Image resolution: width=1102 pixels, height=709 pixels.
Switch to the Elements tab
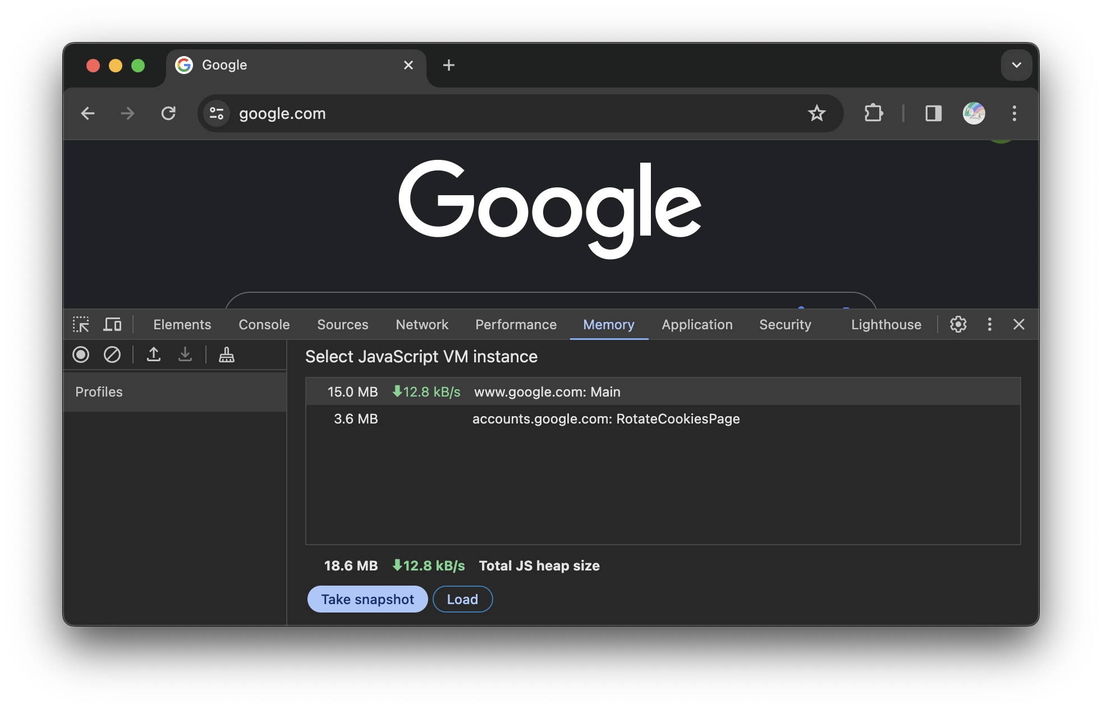(x=182, y=324)
